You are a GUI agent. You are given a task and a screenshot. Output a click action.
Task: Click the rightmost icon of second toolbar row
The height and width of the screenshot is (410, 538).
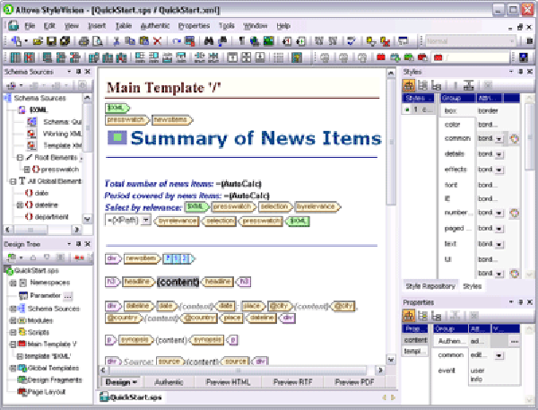524,57
